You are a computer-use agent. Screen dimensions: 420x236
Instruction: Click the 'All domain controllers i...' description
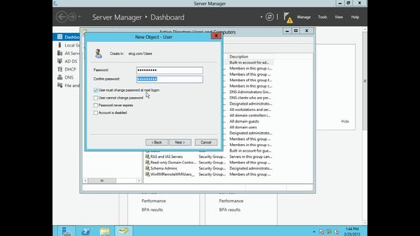250,115
